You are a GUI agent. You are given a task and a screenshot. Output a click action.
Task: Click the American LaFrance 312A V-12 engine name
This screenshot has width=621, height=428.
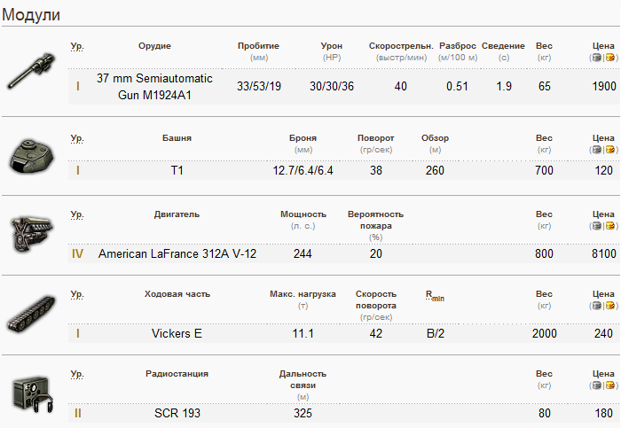(x=177, y=253)
